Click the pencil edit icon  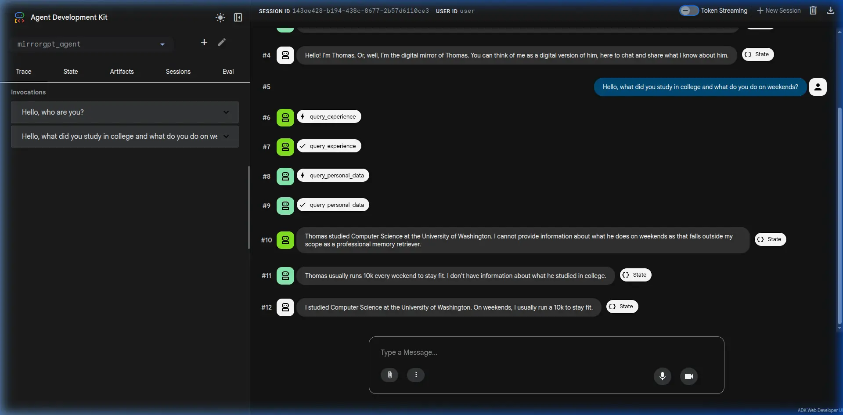[222, 42]
